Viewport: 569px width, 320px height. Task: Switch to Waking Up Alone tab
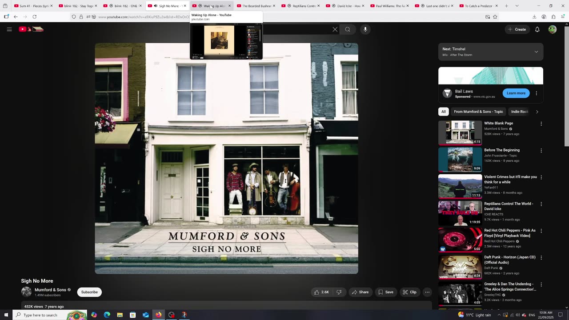[211, 6]
